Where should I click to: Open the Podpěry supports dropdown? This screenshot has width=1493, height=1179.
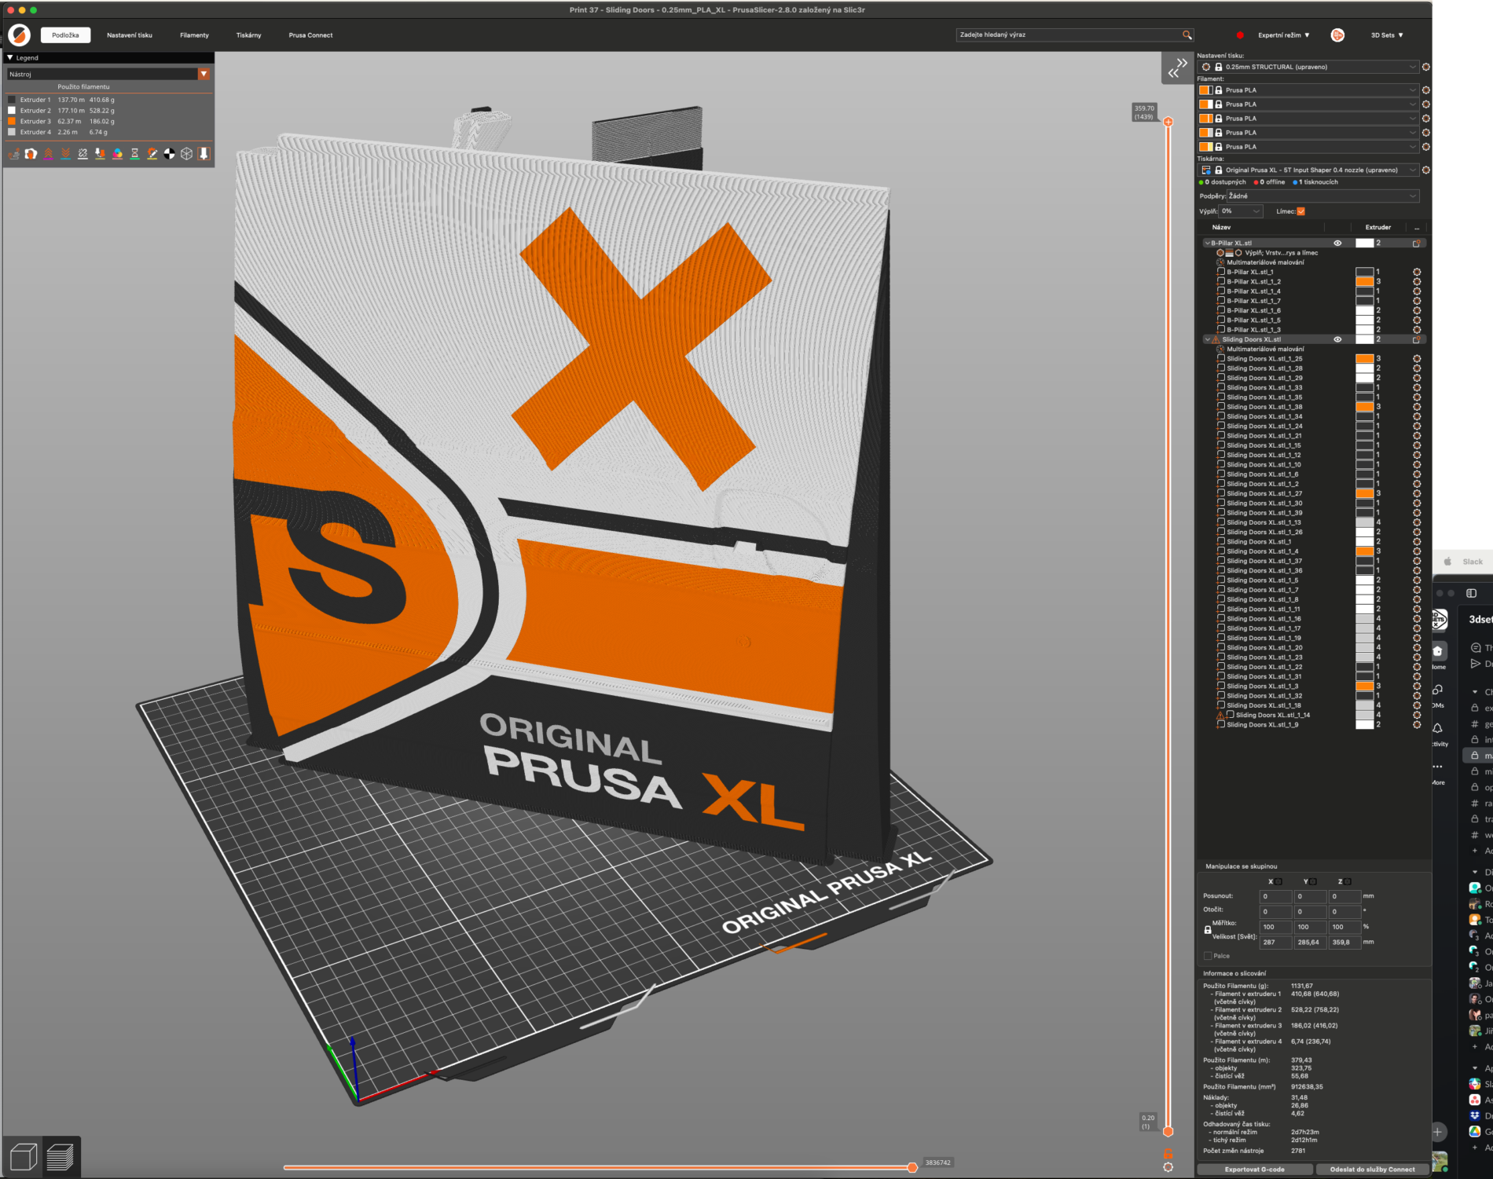coord(1323,196)
